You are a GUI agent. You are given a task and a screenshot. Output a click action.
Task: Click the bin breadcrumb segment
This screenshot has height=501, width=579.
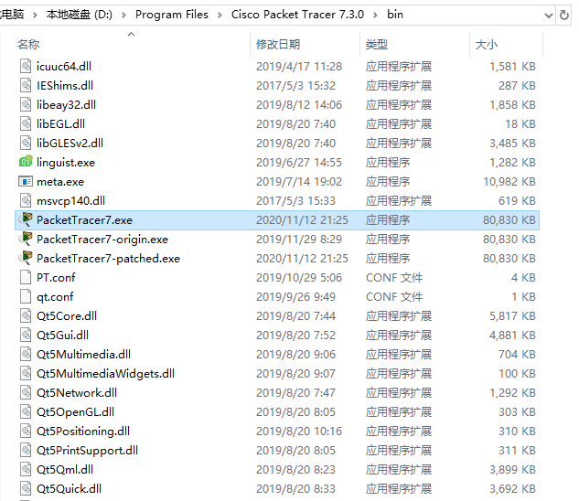(395, 15)
